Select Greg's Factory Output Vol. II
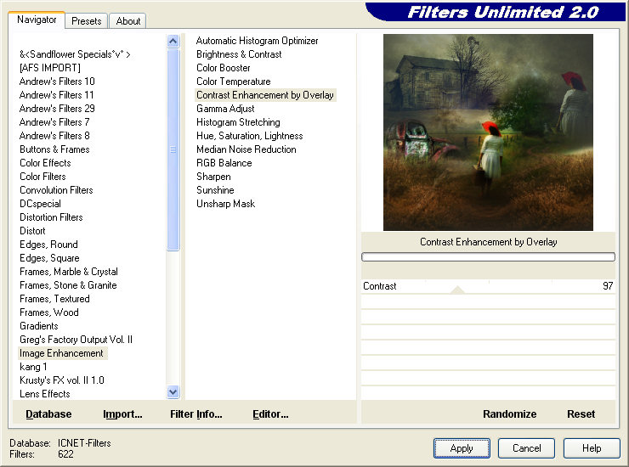 coord(76,340)
